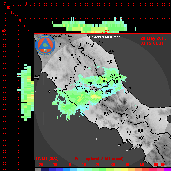This screenshot has height=171, width=171.
Task: Click the '-20' scale value
Action: [40, 165]
